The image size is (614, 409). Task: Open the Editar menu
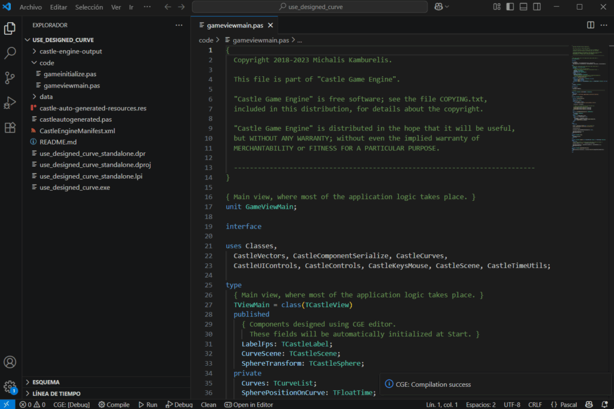coord(58,7)
